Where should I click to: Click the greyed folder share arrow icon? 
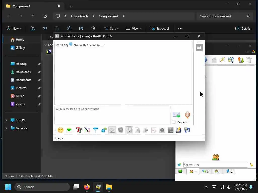pos(145,130)
